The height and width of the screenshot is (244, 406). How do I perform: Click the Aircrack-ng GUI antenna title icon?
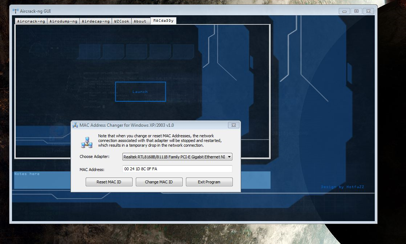[x=16, y=11]
